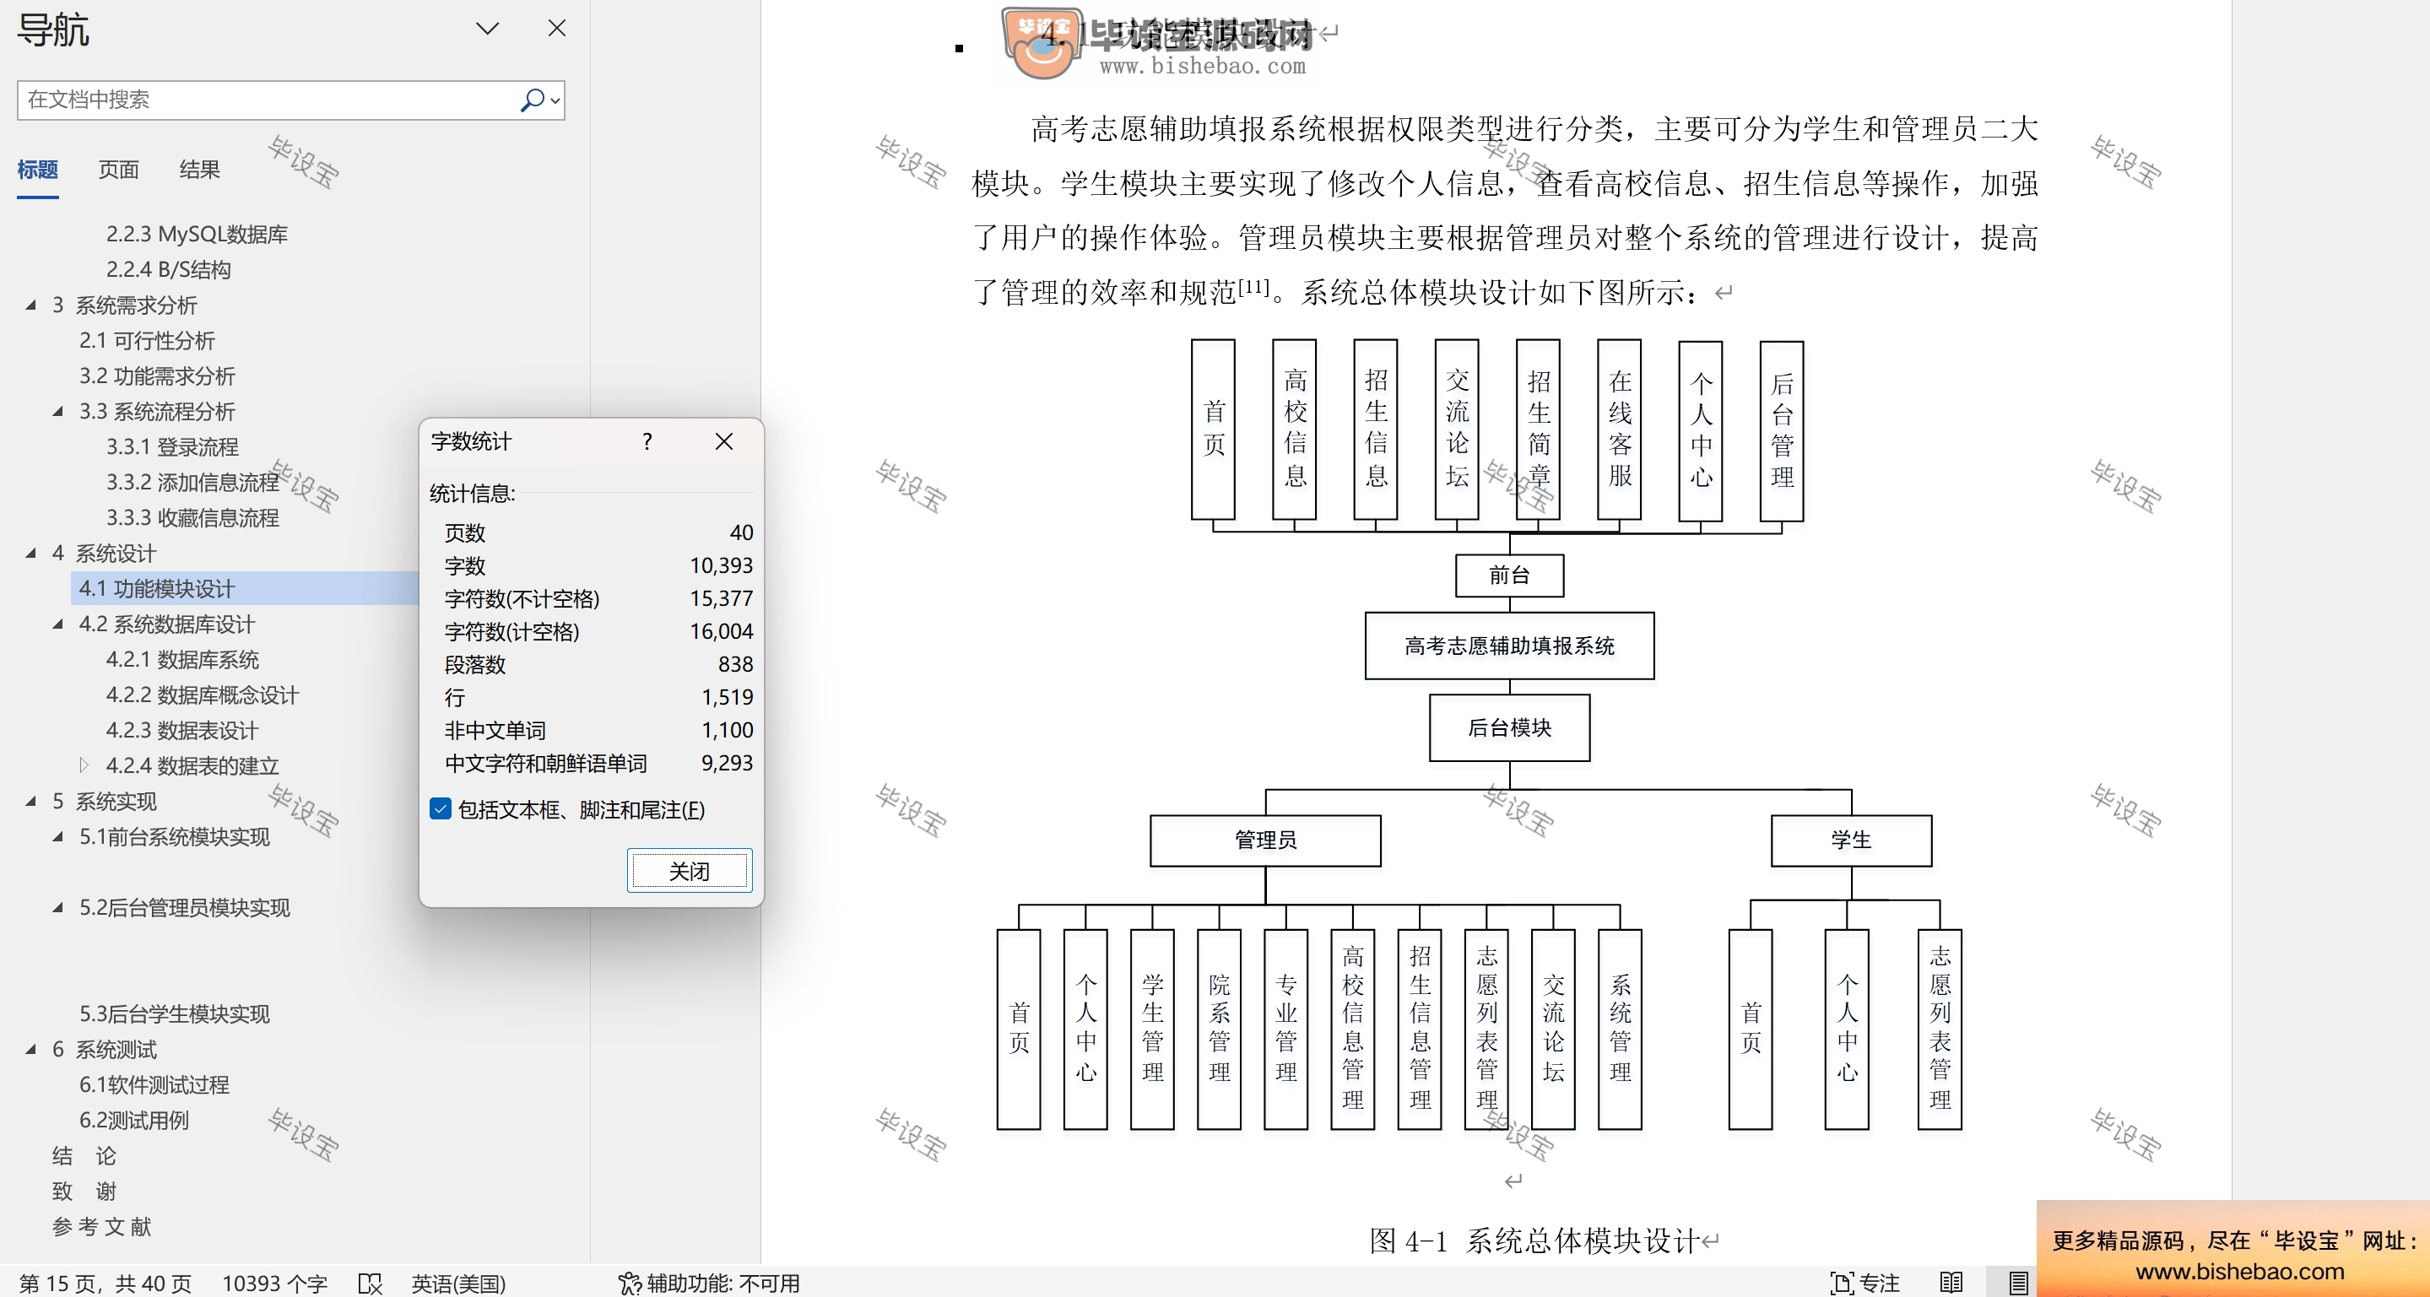
Task: Expand the 4.2.4 数据表的建立 heading
Action: [x=84, y=765]
